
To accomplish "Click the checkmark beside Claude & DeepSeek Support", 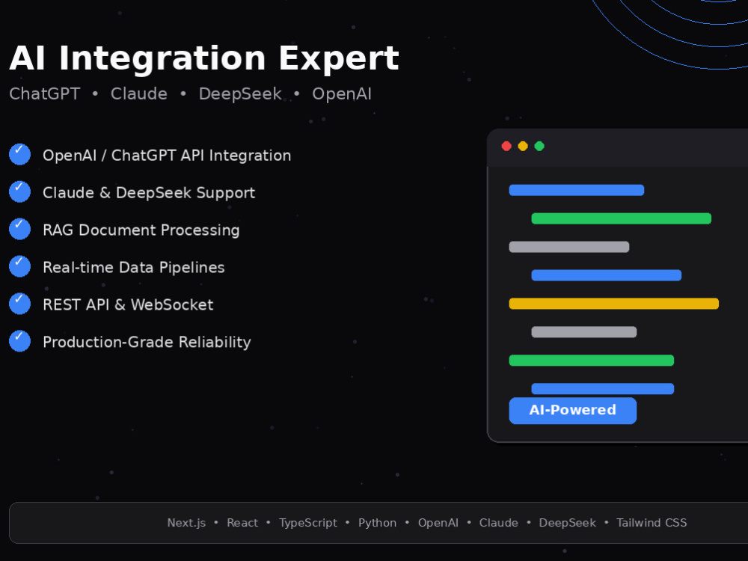I will pos(19,191).
